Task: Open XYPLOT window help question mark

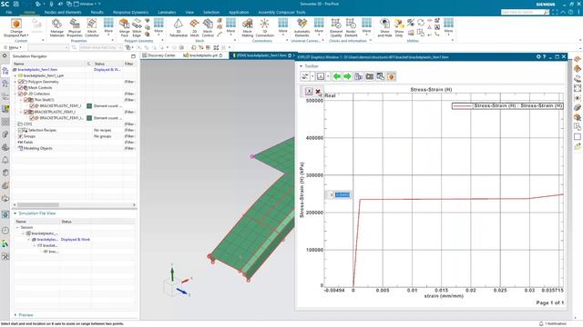Action: pyautogui.click(x=545, y=56)
